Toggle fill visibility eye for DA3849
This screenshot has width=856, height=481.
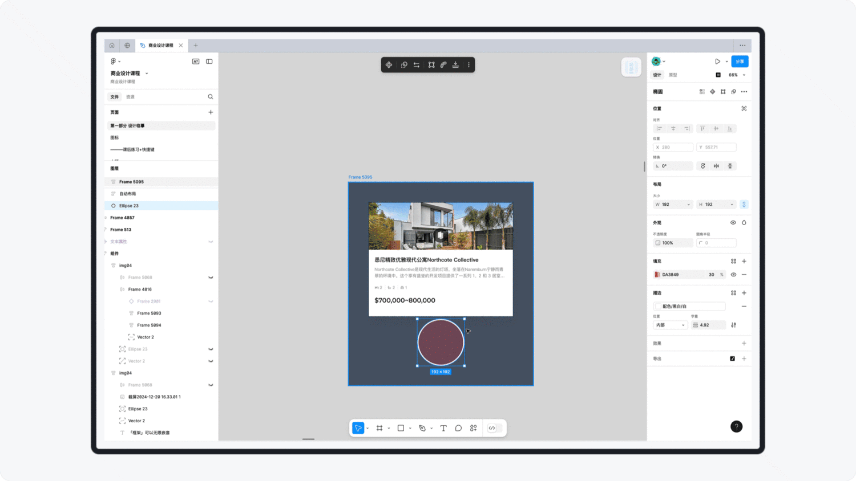tap(733, 275)
